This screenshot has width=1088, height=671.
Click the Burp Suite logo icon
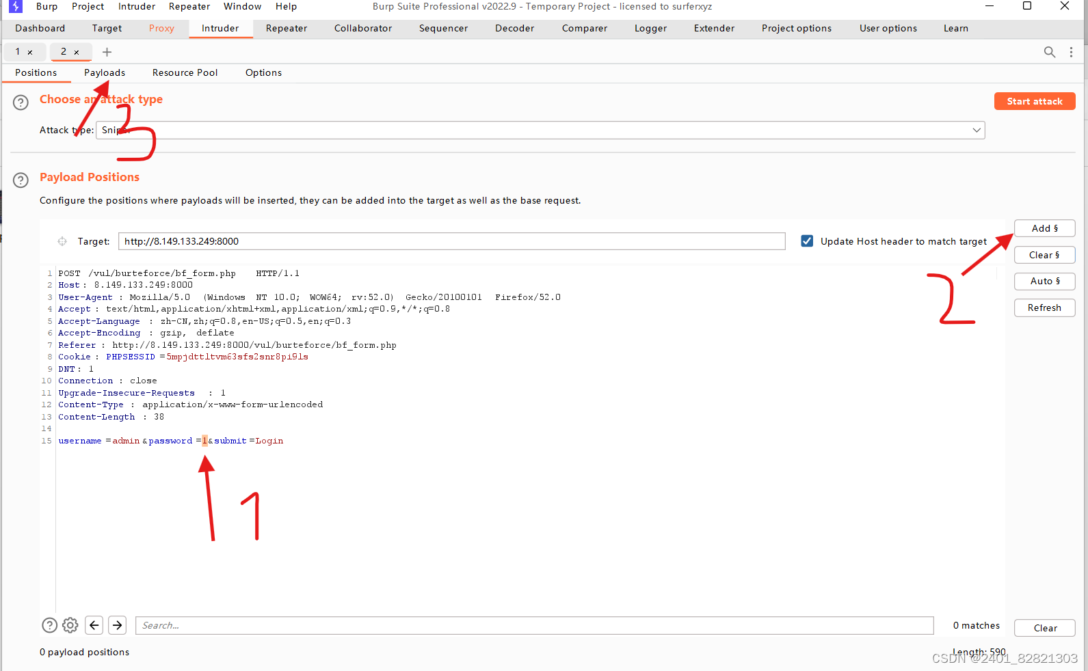[16, 6]
